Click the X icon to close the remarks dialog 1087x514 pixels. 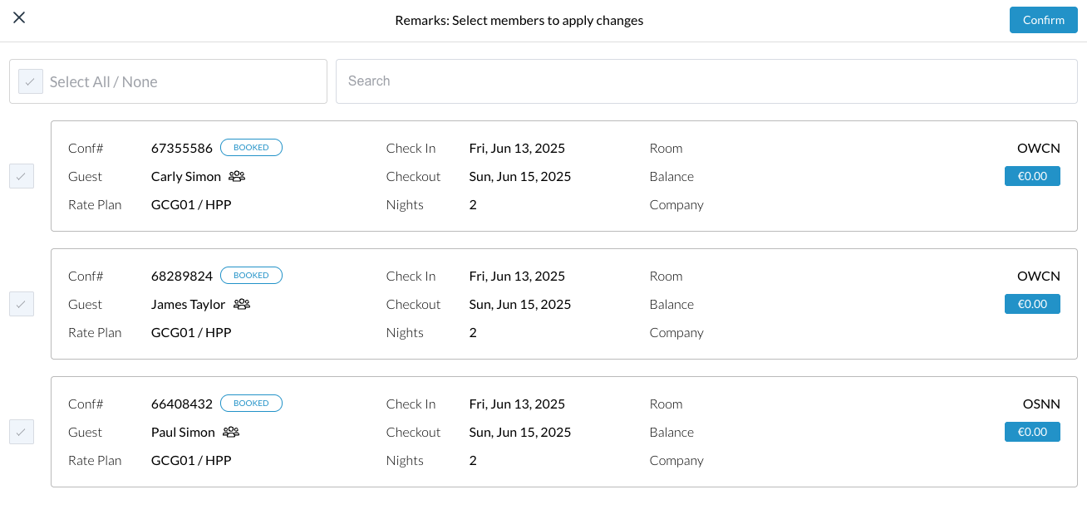(x=19, y=17)
